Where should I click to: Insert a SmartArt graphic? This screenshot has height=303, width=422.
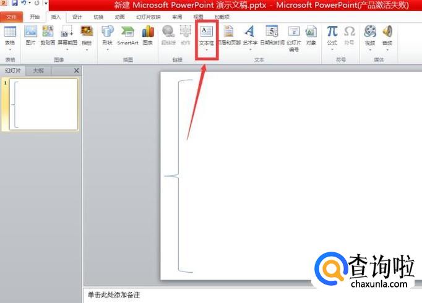(127, 35)
